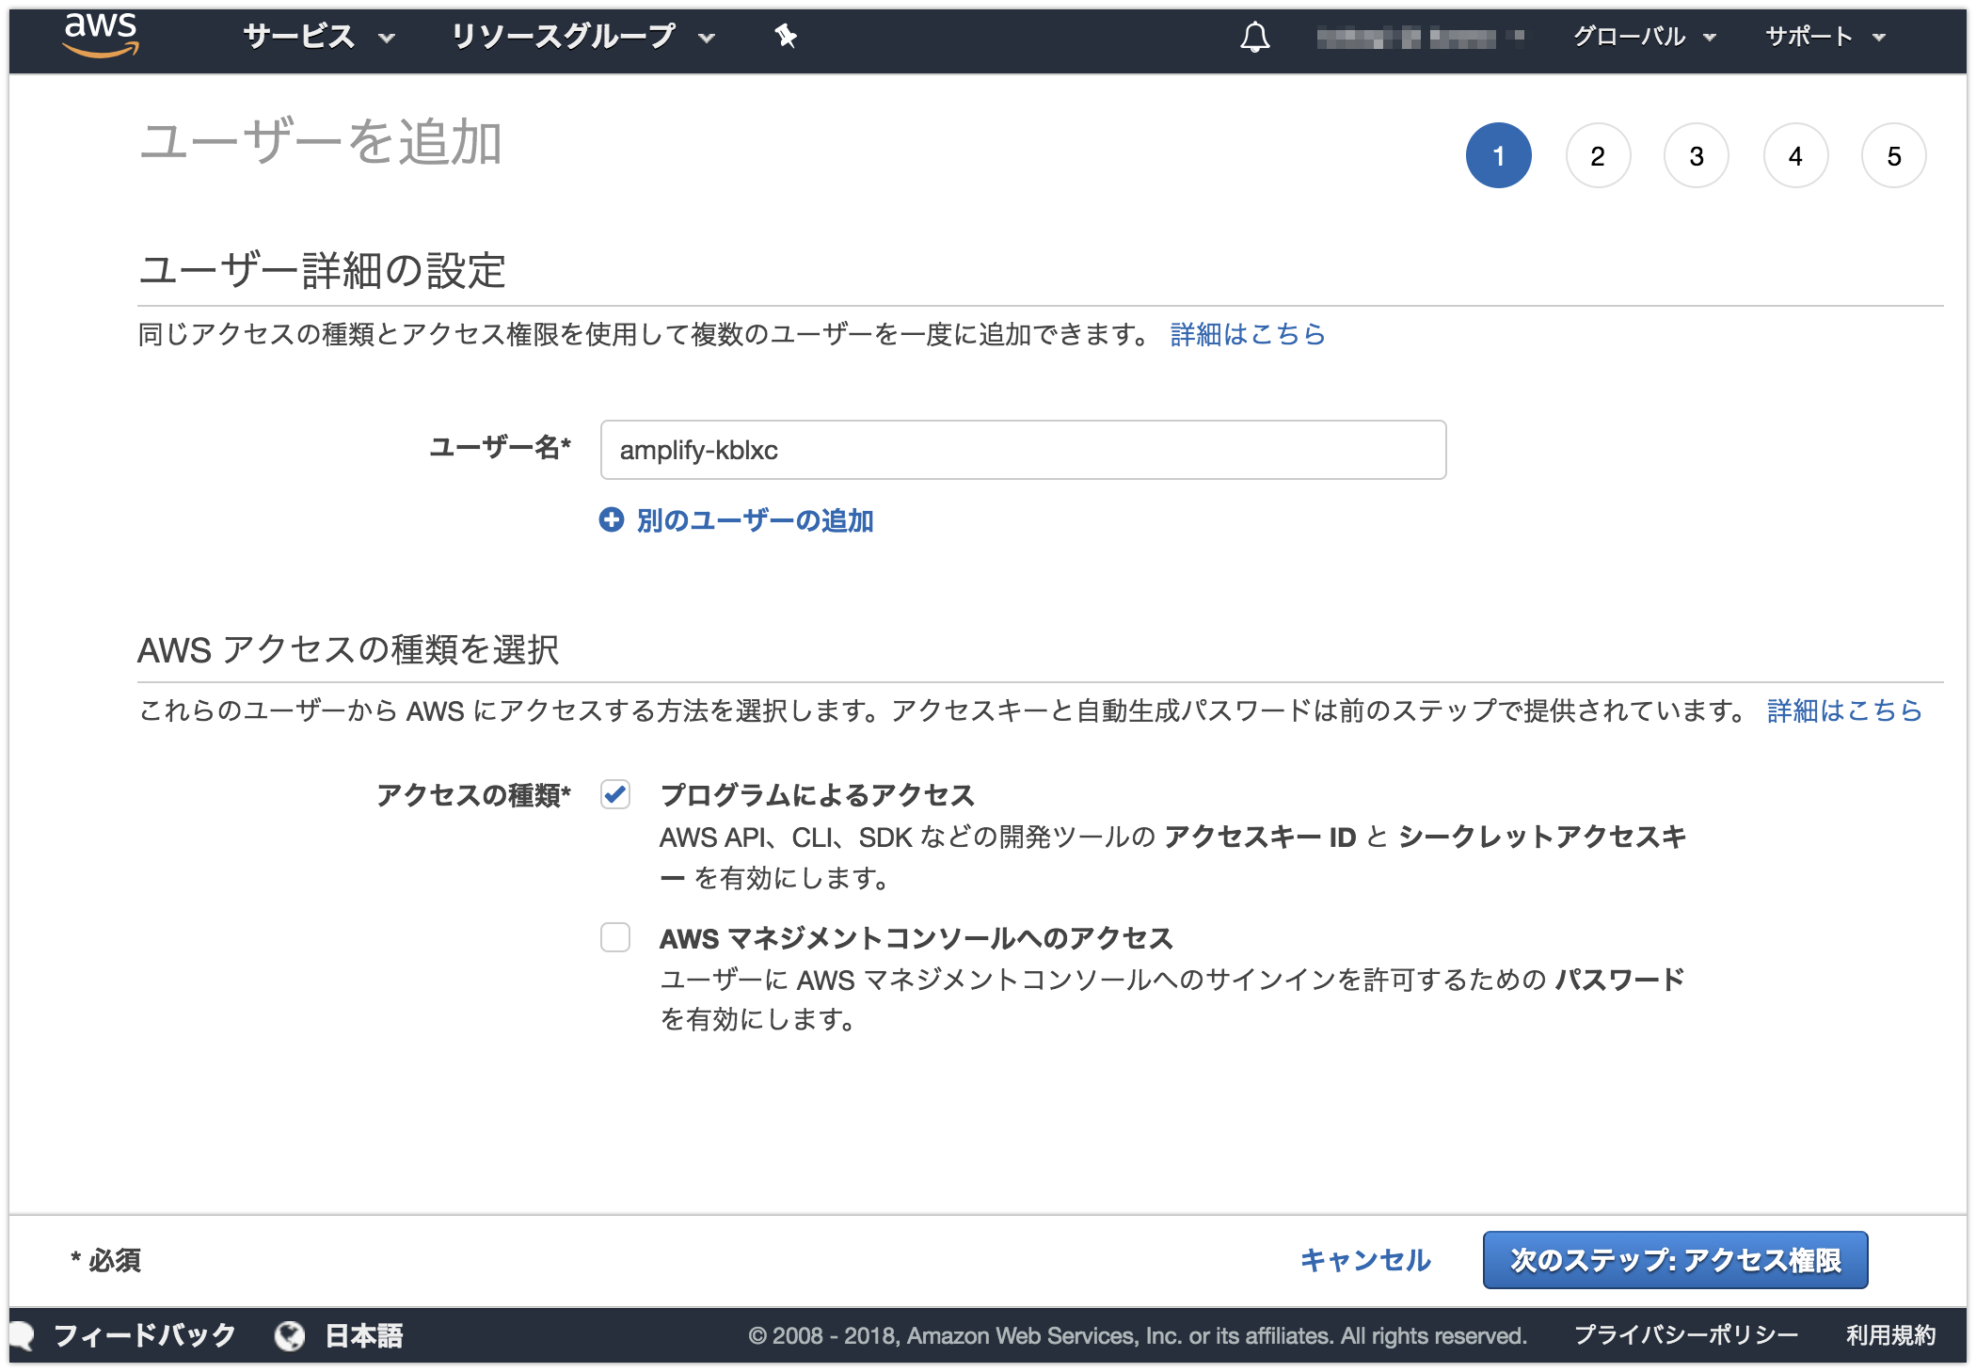1976x1372 pixels.
Task: Click the AWS logo in navigation bar
Action: click(x=101, y=36)
